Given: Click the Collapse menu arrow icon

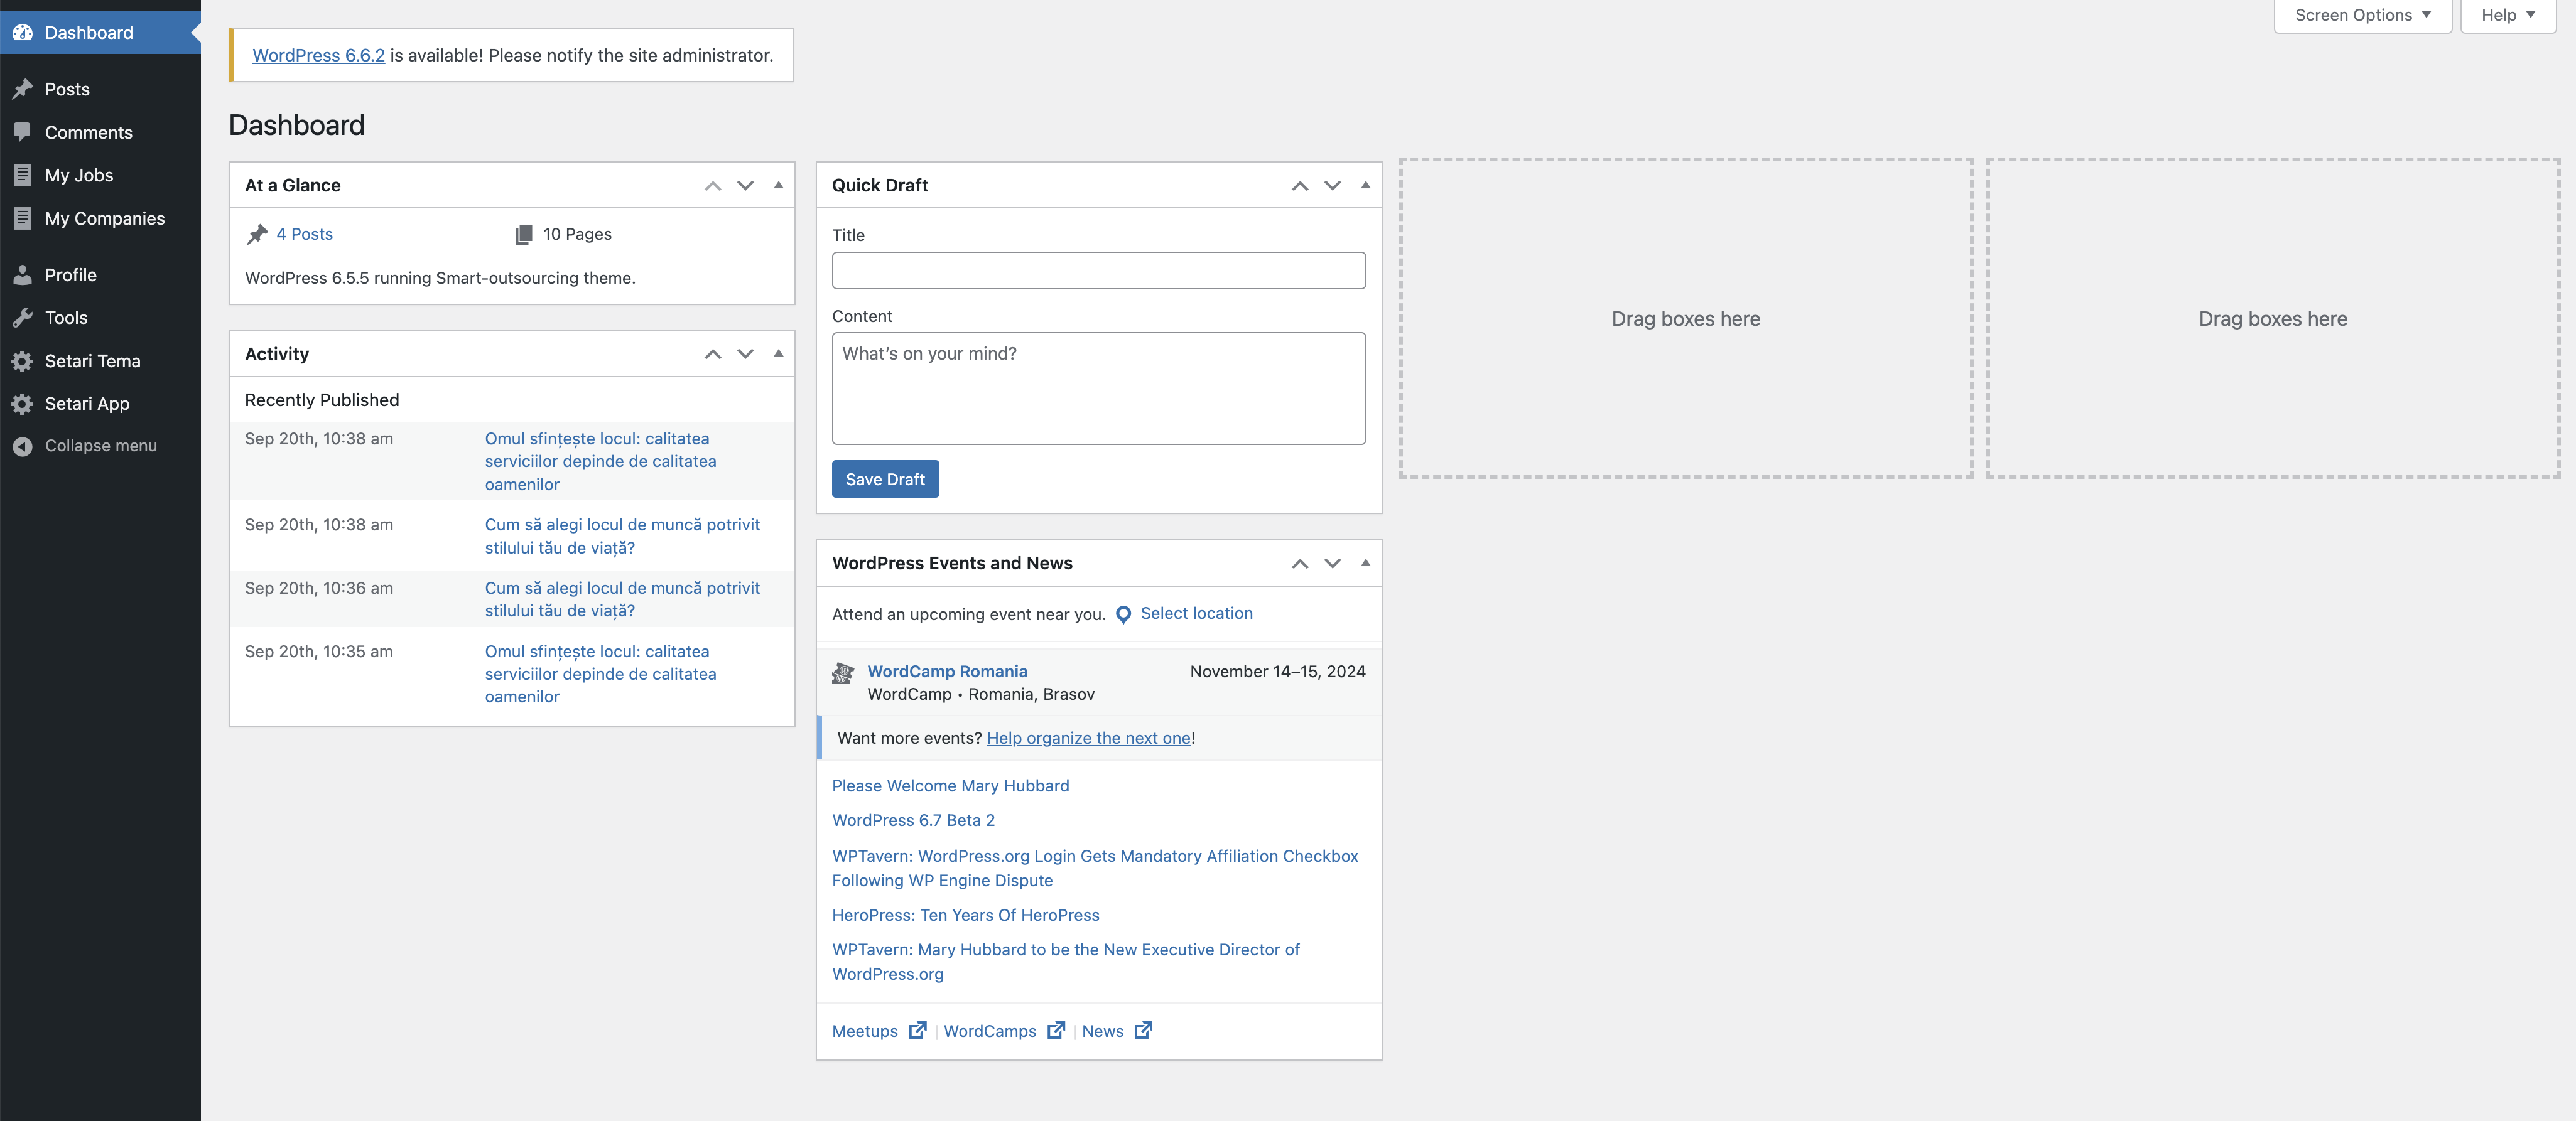Looking at the screenshot, I should point(22,446).
